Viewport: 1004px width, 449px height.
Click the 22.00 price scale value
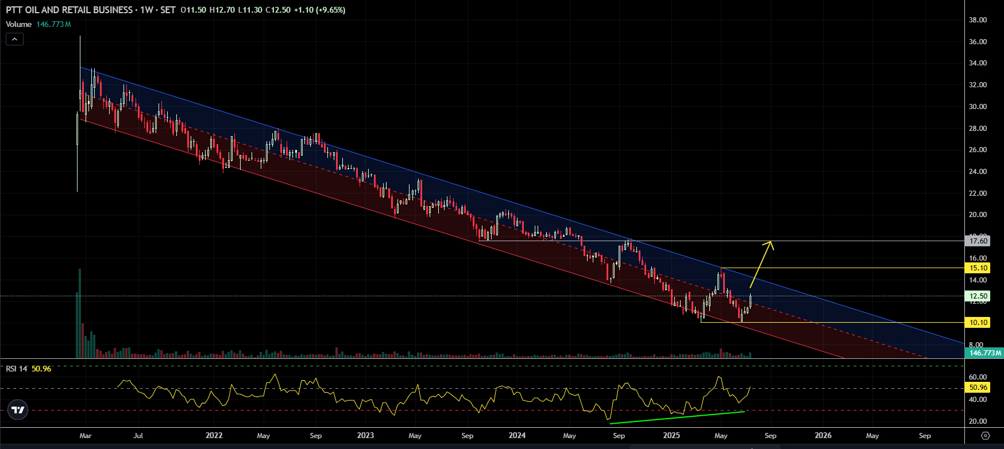coord(978,193)
